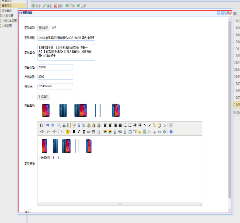This screenshot has height=223, width=240.
Task: Apply italic formatting
Action: (x=79, y=132)
